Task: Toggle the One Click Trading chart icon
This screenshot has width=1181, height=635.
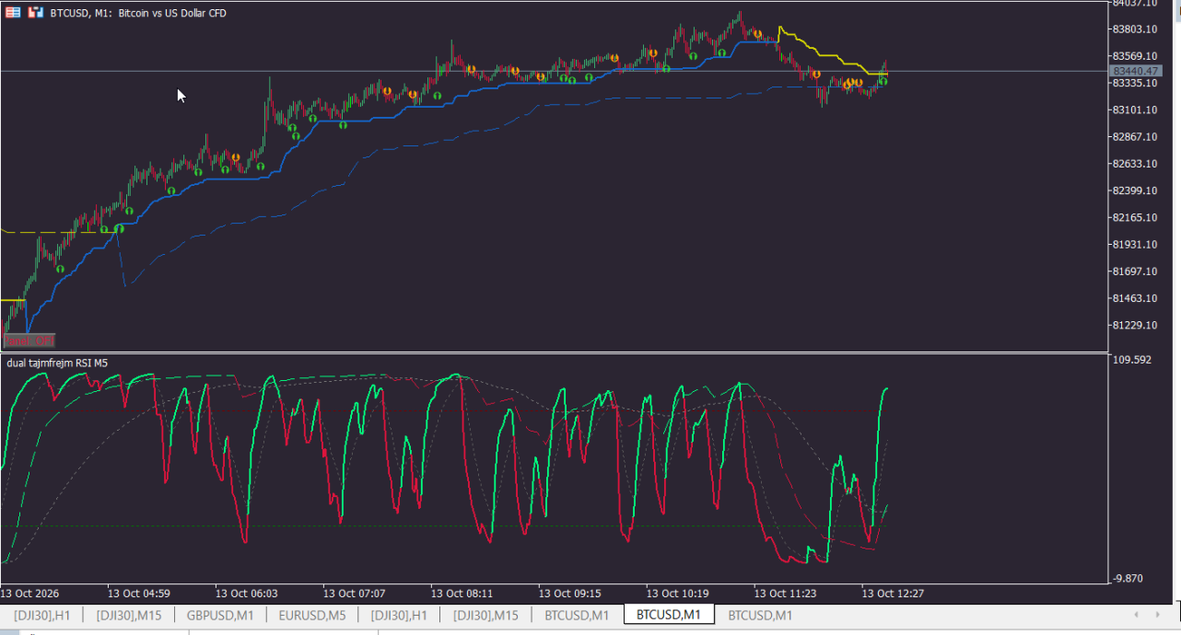Action: [x=35, y=13]
